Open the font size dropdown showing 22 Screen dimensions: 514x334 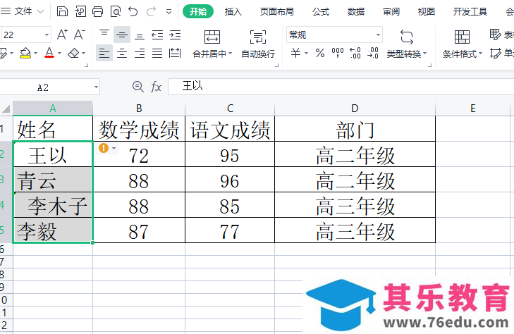click(47, 35)
